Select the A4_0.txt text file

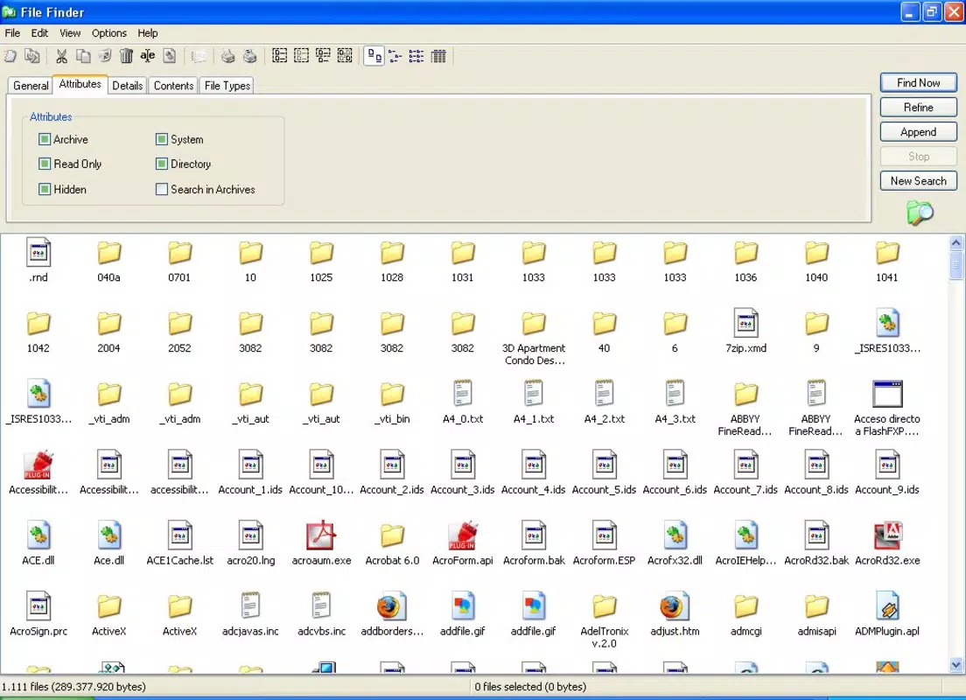[463, 394]
